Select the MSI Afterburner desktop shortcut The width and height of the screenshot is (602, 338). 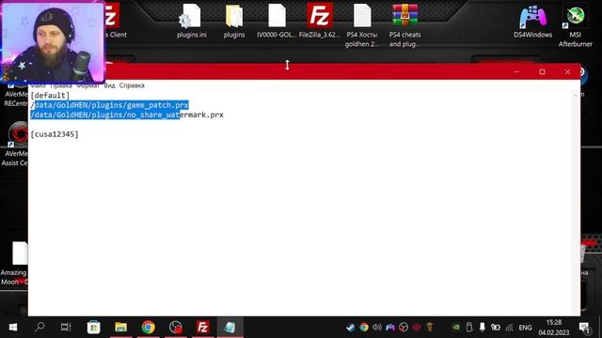click(575, 25)
